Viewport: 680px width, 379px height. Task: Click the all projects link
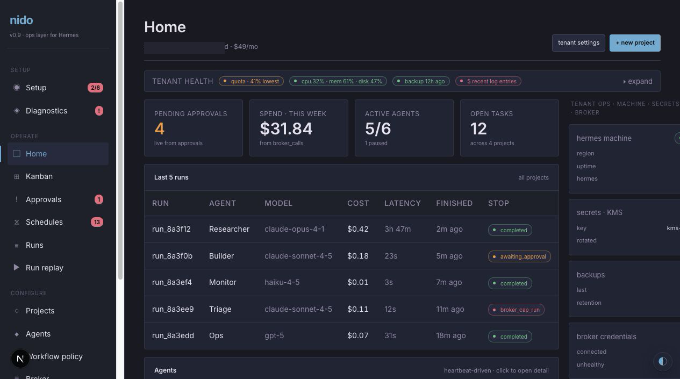pyautogui.click(x=533, y=177)
